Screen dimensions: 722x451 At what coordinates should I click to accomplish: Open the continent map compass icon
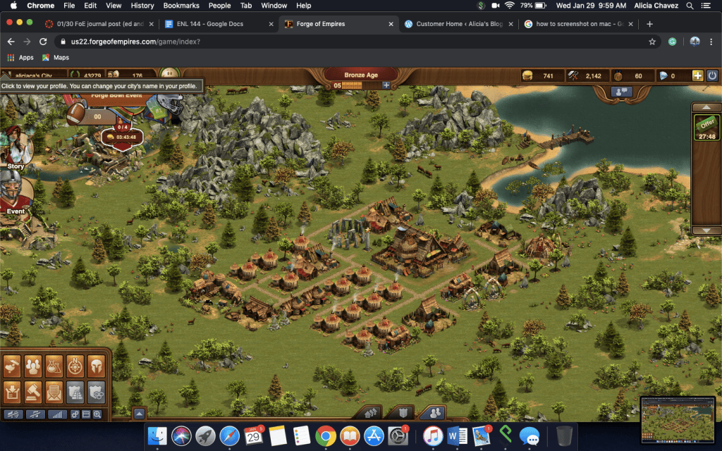pos(75,366)
